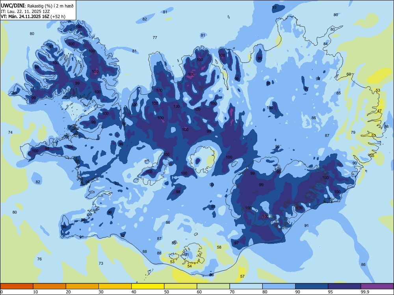Click the 74 humidity value on the map
The image size is (394, 295).
[x=10, y=132]
